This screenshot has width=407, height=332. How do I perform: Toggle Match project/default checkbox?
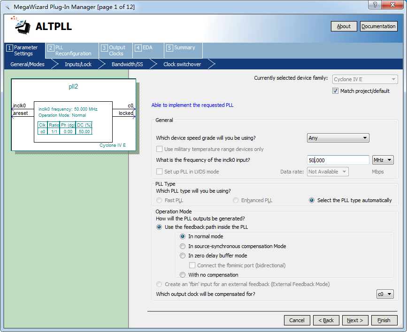click(x=335, y=91)
